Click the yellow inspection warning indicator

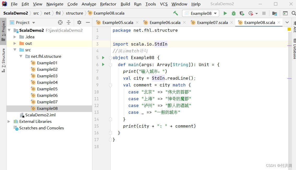coord(289,29)
